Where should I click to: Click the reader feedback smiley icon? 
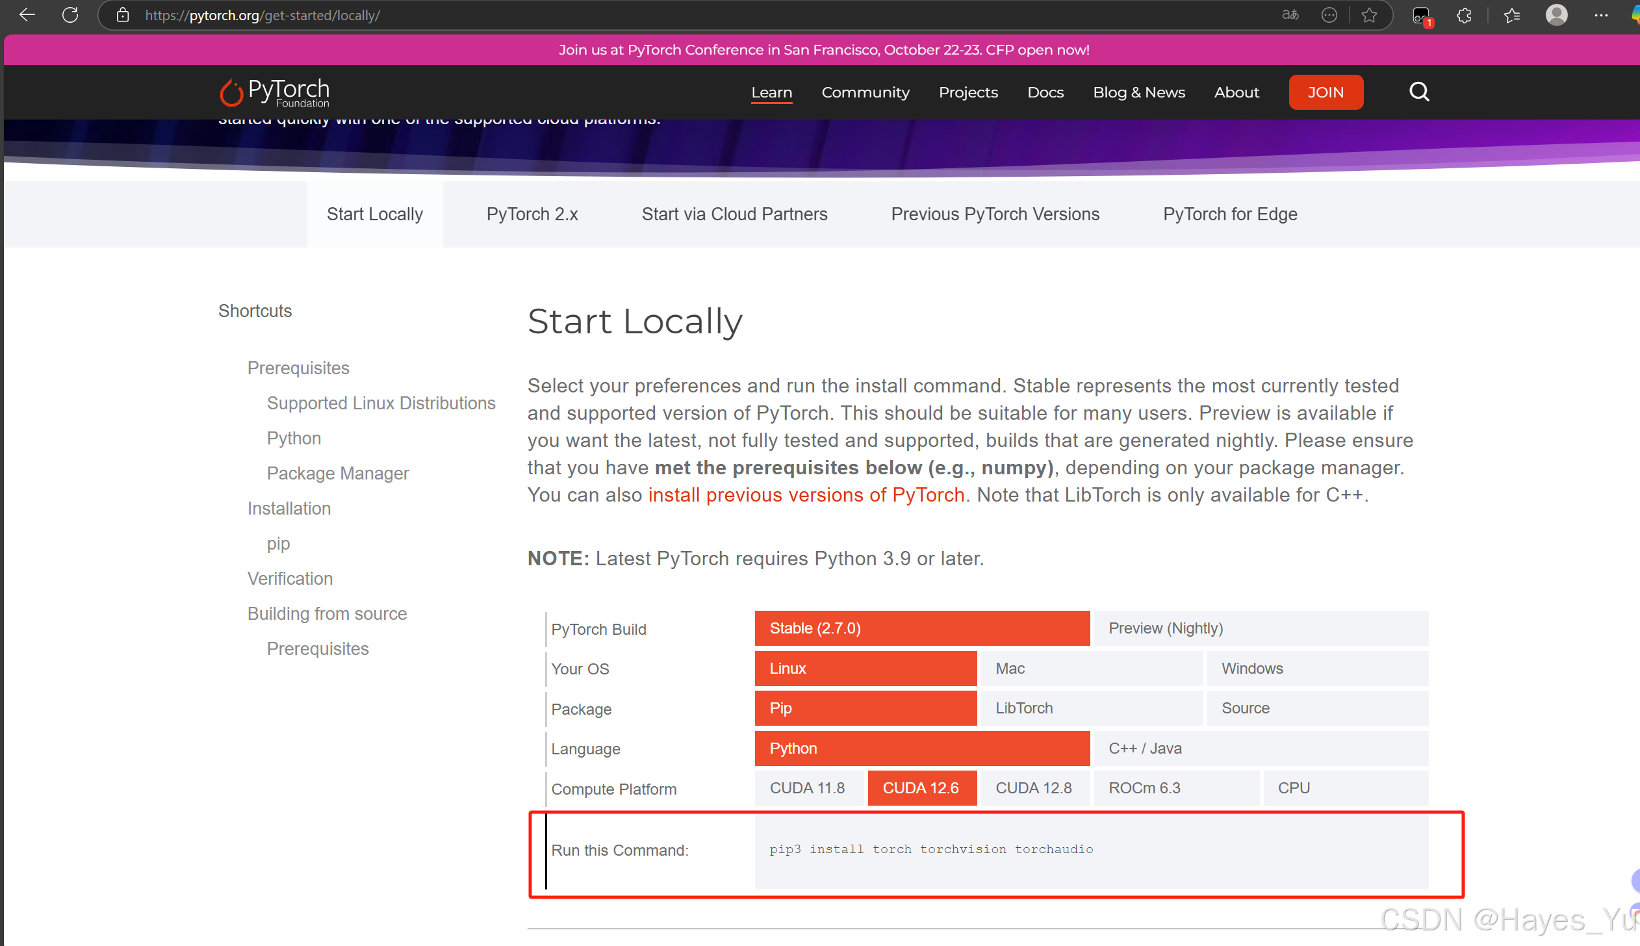(1329, 15)
